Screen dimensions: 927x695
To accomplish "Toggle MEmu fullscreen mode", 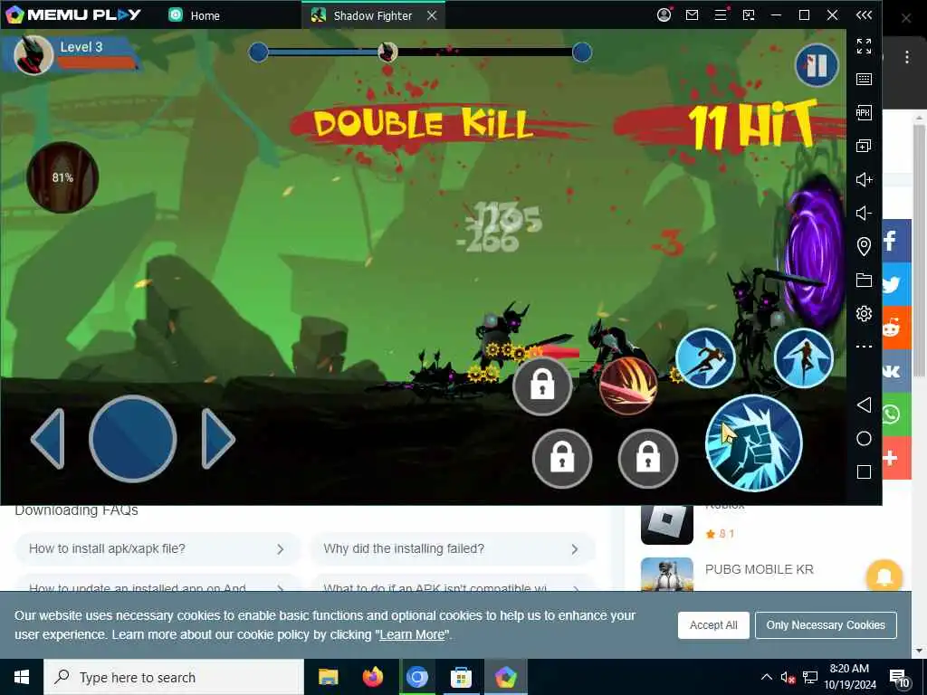I will [x=864, y=45].
